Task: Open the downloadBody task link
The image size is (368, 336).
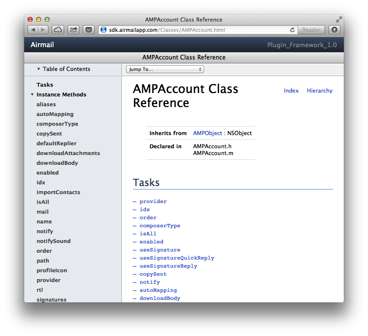Action: [x=160, y=298]
